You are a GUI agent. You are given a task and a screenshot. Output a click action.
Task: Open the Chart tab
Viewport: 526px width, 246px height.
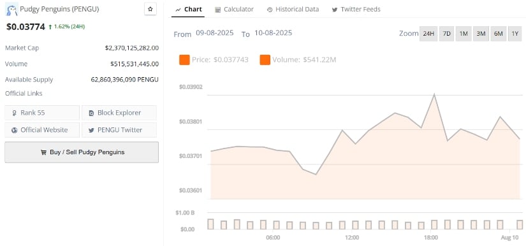[188, 10]
